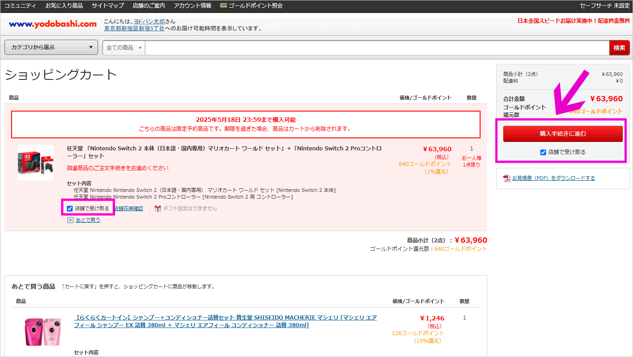Click the gold point card icon

tap(223, 6)
